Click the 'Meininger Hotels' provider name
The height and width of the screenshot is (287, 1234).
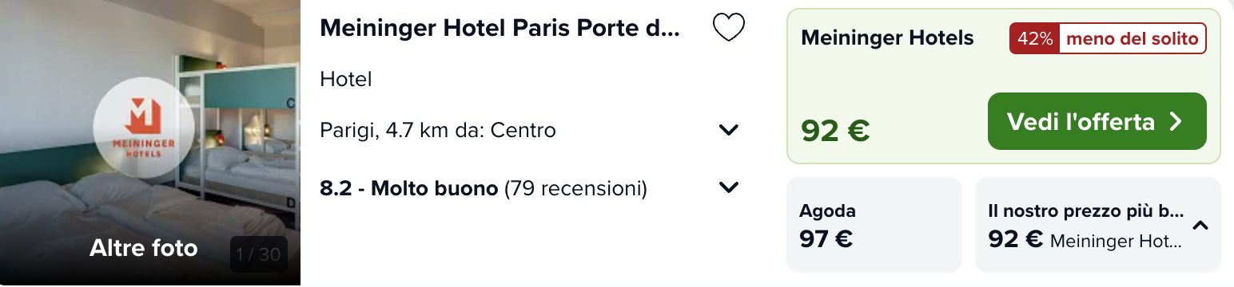[887, 37]
